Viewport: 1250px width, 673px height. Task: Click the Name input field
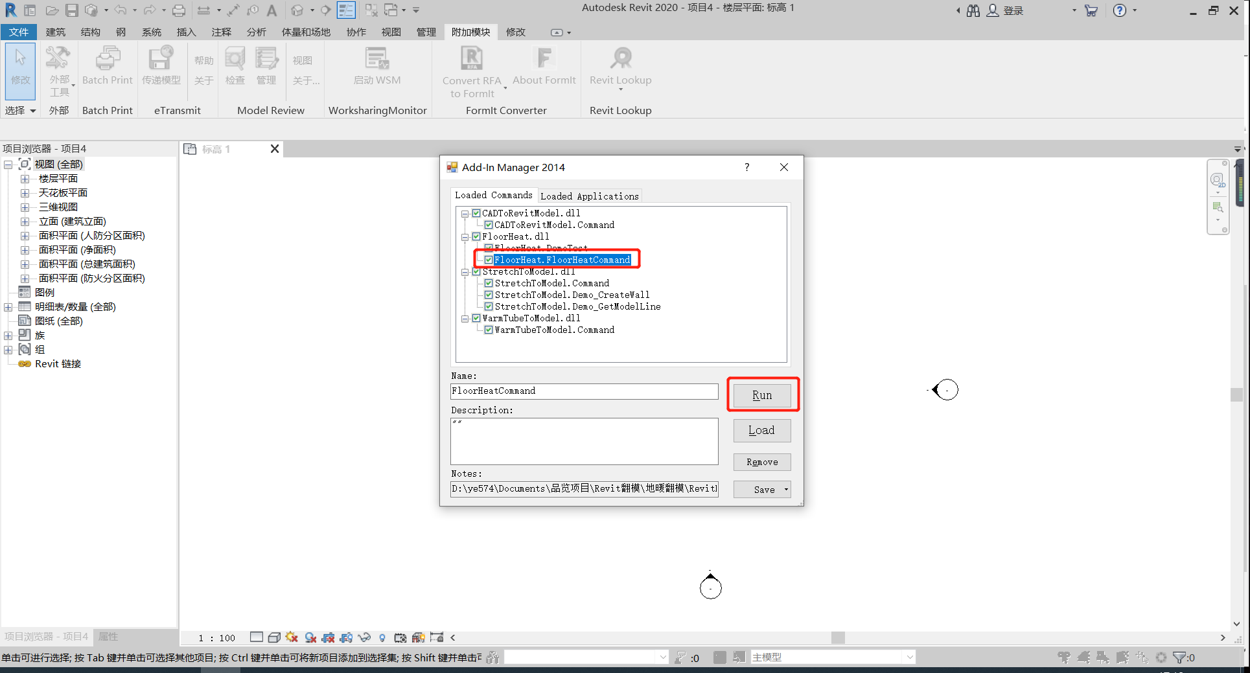pyautogui.click(x=584, y=391)
